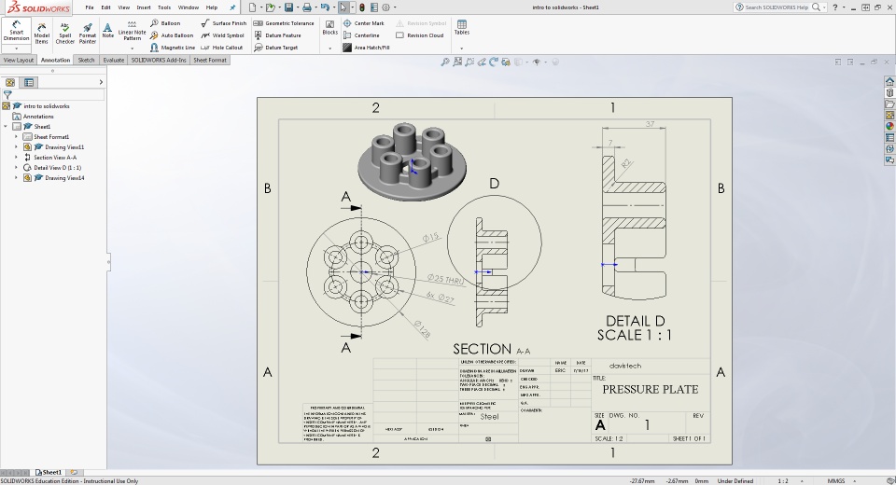Select the Center Mark tool
This screenshot has height=485, width=896.
click(x=364, y=23)
